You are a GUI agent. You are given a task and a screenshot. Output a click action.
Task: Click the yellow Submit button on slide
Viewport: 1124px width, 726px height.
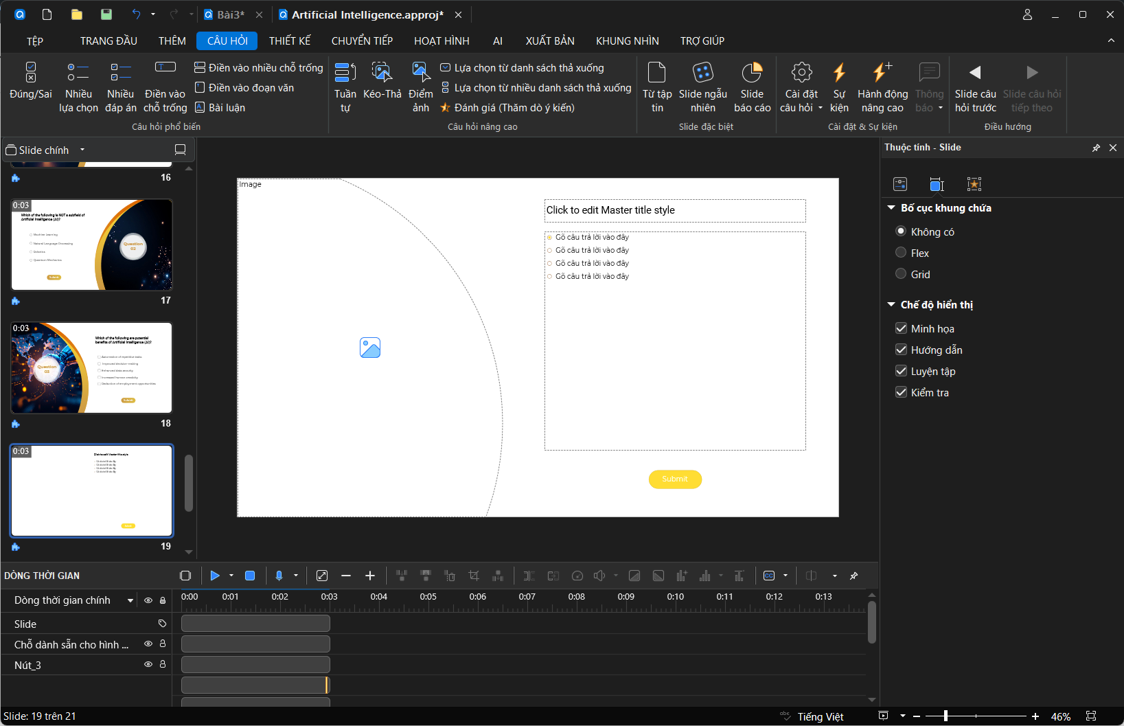675,479
